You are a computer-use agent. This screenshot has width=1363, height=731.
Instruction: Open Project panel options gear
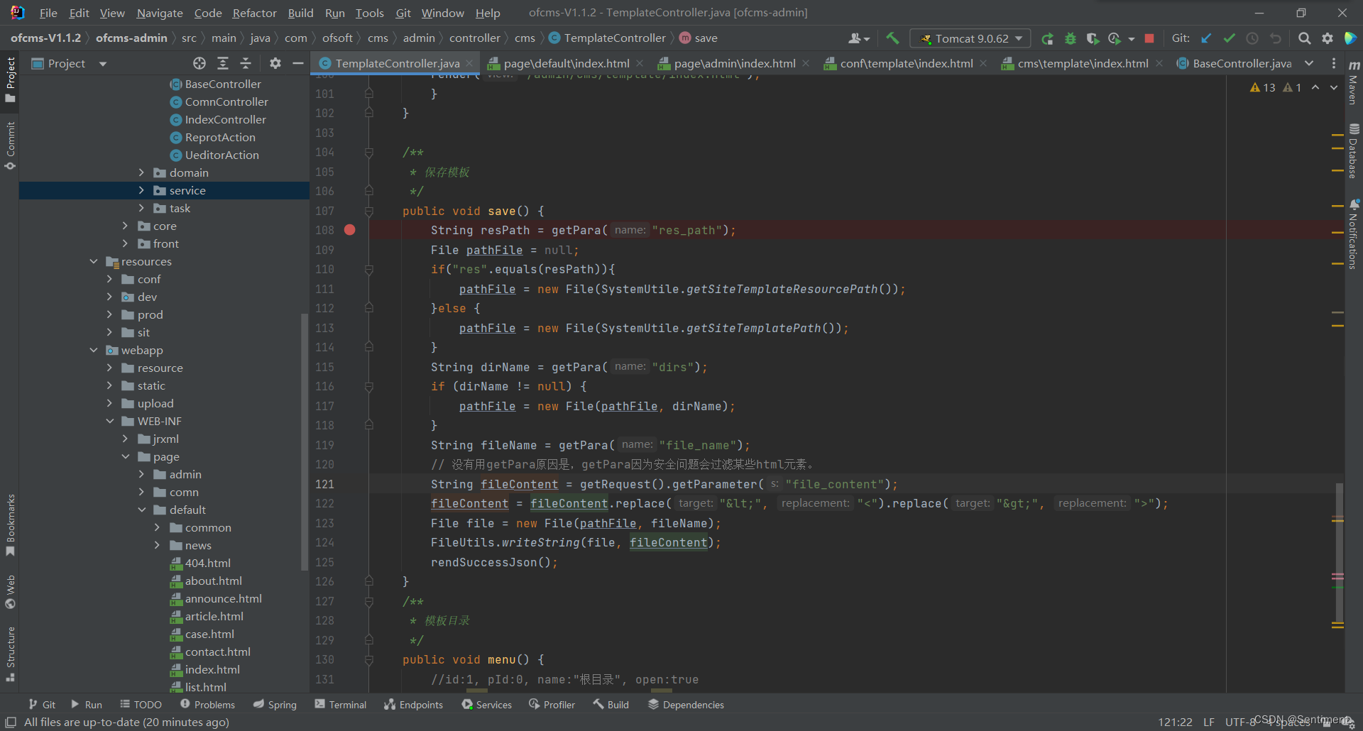275,63
